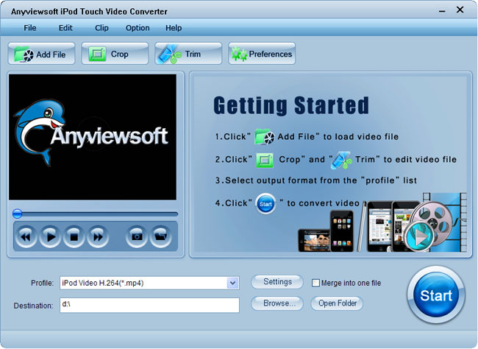Click the Add File toolbar button
The width and height of the screenshot is (478, 349).
coord(41,54)
